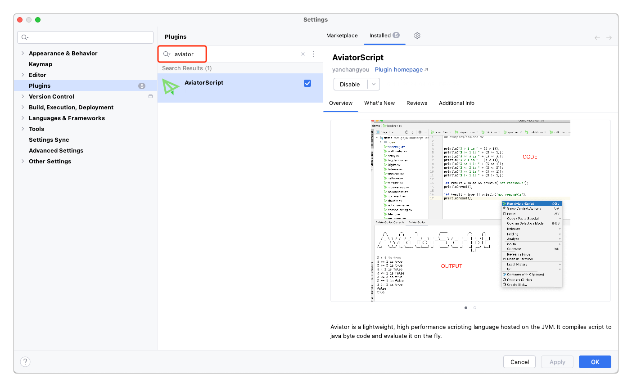Click plugin search magnifier icon

(167, 54)
